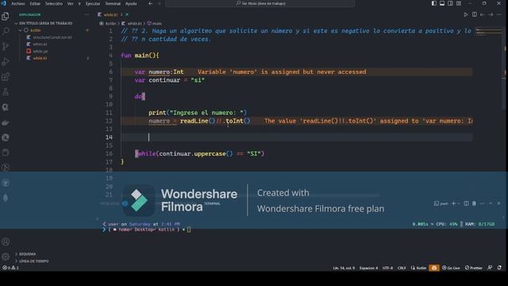Select the while.kt editor tab
The image size is (508, 286).
pos(110,14)
